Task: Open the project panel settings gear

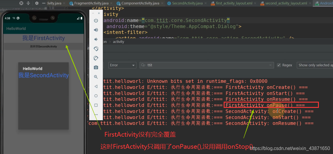Action: (x=37, y=3)
